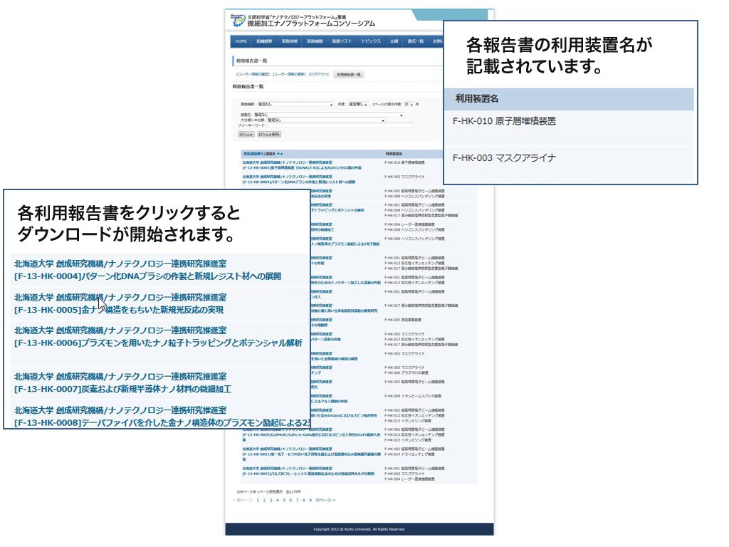Click inside the フリーキーワード input field
This screenshot has width=729, height=547.
340,125
